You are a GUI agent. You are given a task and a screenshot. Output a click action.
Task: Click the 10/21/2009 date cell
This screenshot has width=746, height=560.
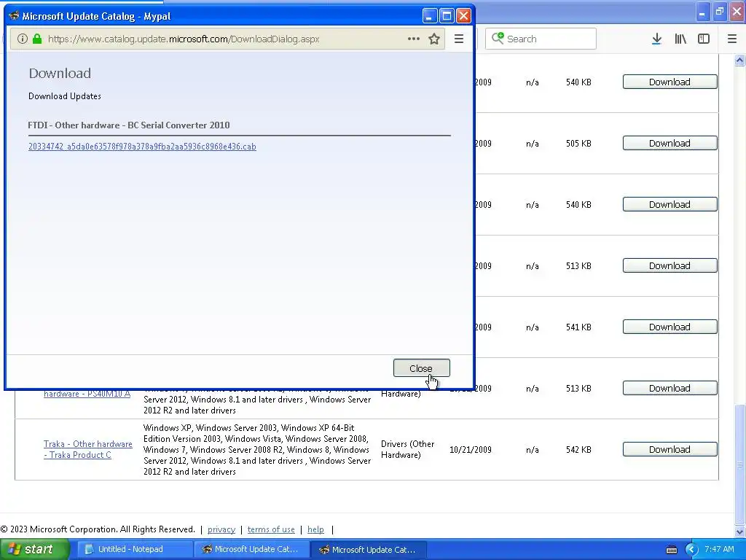coord(470,449)
